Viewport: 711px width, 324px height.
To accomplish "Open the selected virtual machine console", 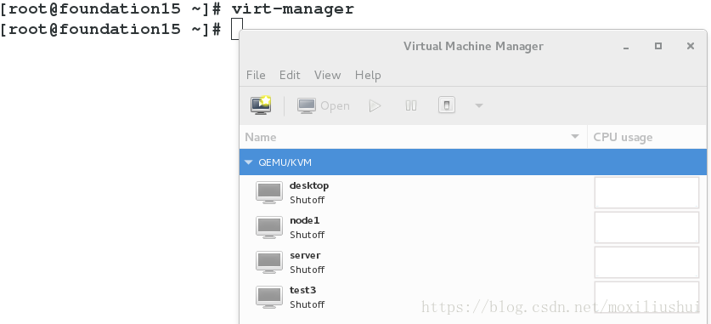I will click(x=324, y=105).
